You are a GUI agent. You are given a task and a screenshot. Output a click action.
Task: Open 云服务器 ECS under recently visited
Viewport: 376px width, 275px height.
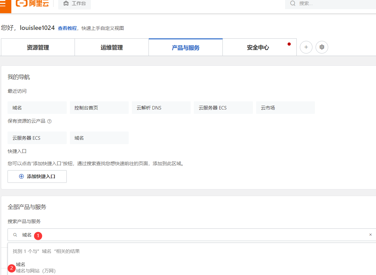(x=223, y=108)
